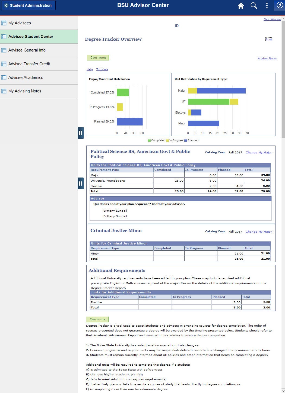Open the Tutorials link

point(102,69)
